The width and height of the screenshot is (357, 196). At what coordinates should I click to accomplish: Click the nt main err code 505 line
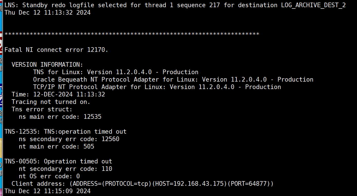(56, 146)
